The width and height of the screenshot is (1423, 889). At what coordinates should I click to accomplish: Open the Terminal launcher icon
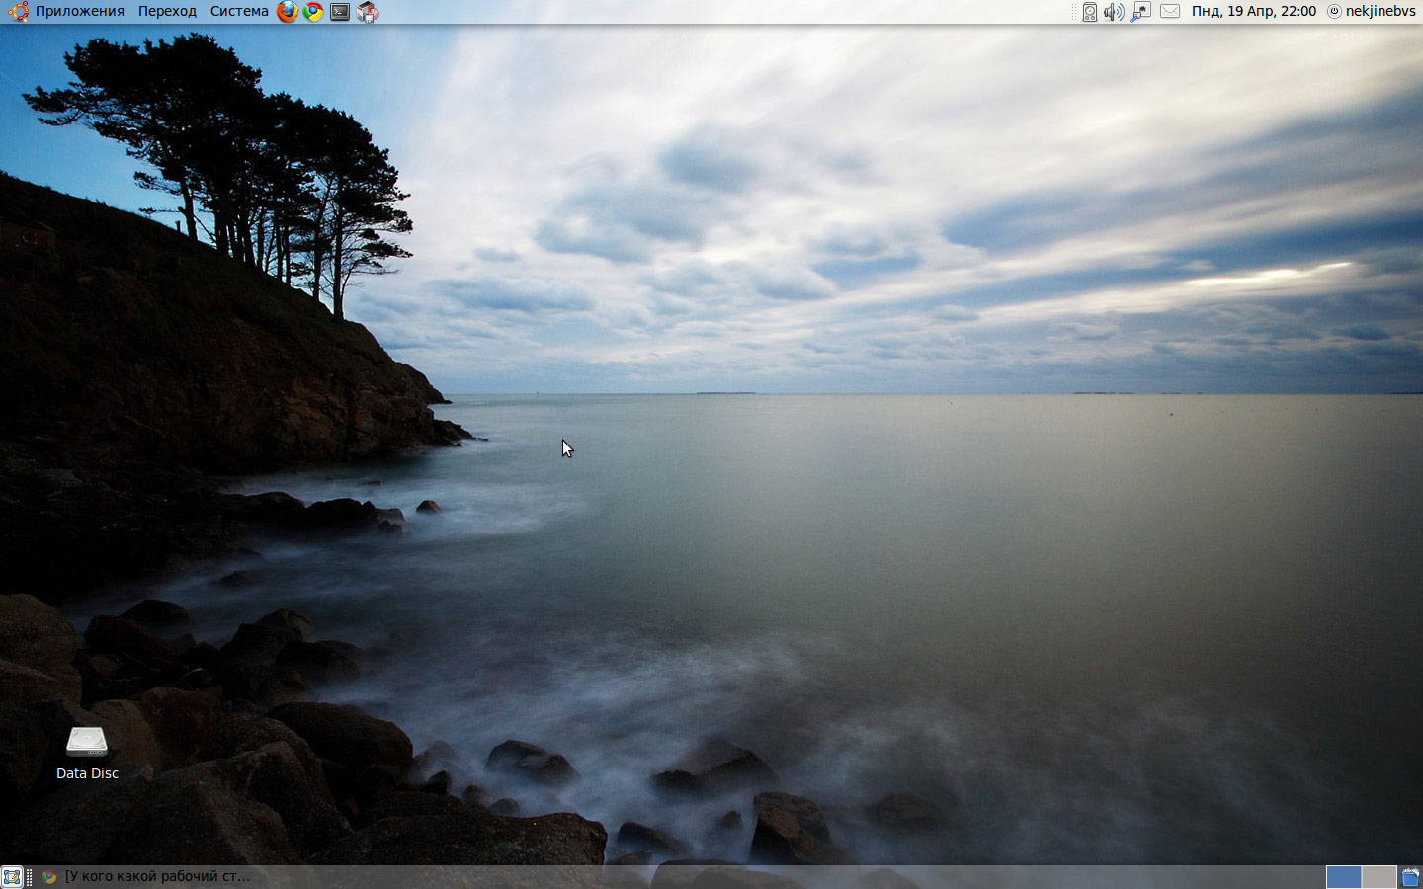point(340,12)
